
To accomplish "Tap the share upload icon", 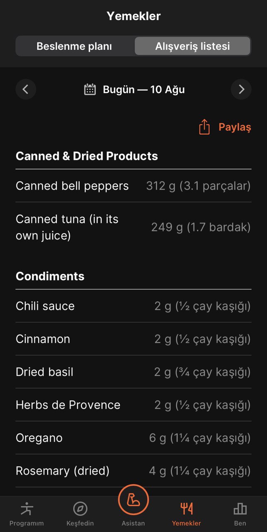I will point(204,127).
